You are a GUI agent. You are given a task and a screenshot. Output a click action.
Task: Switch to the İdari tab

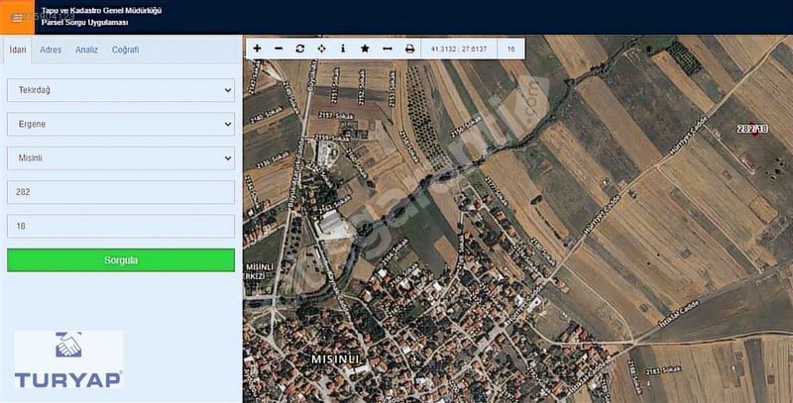click(x=18, y=50)
